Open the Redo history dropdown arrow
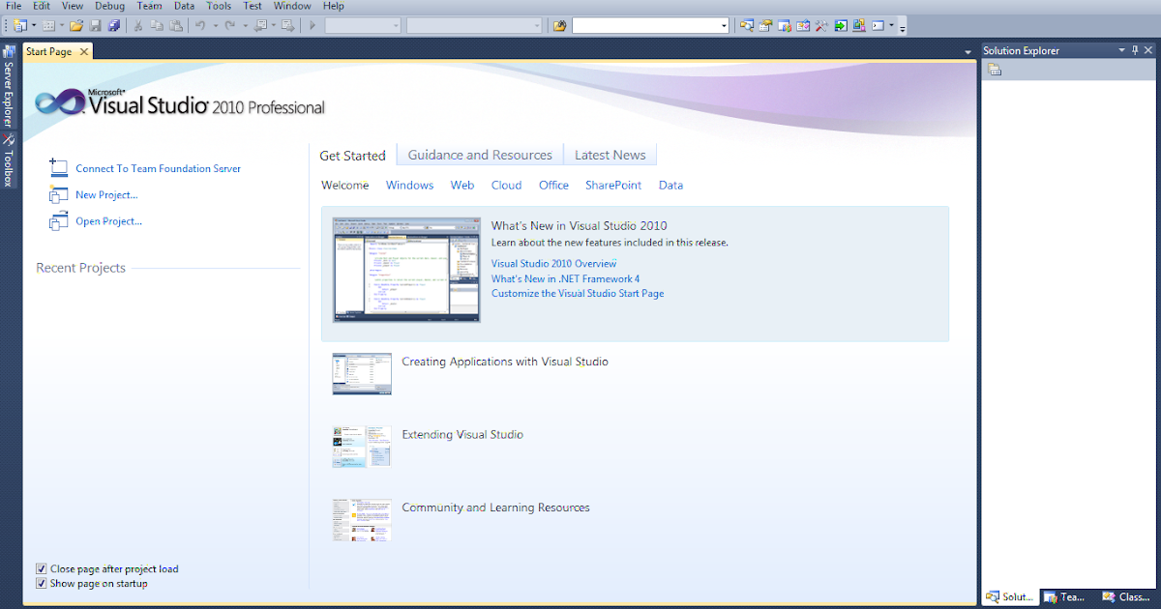The image size is (1161, 609). pyautogui.click(x=245, y=25)
